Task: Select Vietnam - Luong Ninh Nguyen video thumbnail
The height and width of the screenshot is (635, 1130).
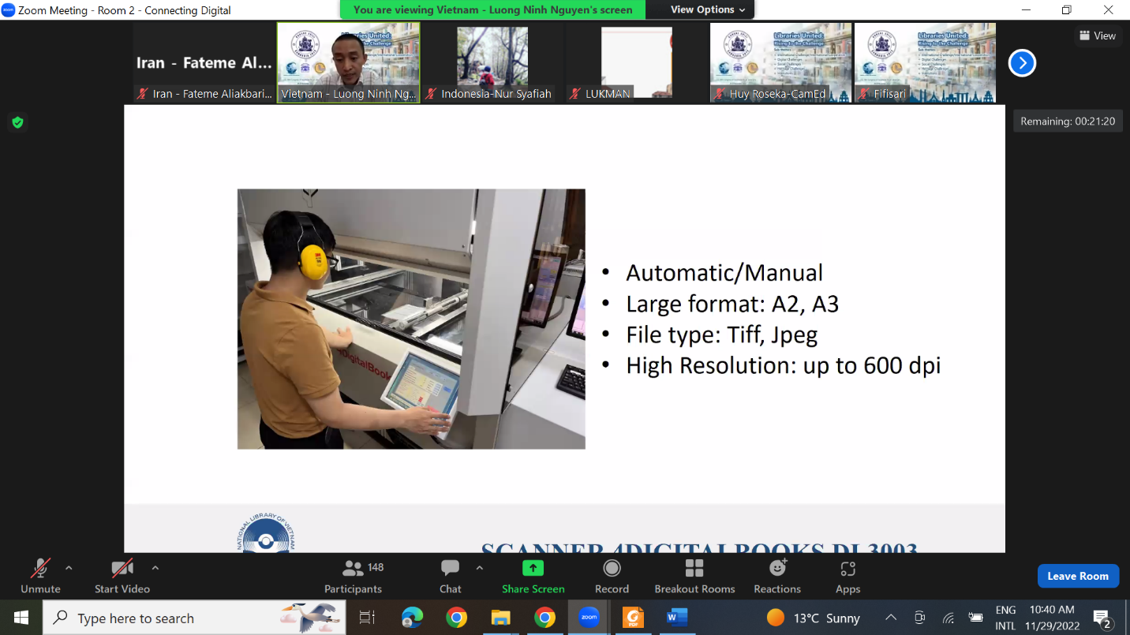Action: (x=348, y=62)
